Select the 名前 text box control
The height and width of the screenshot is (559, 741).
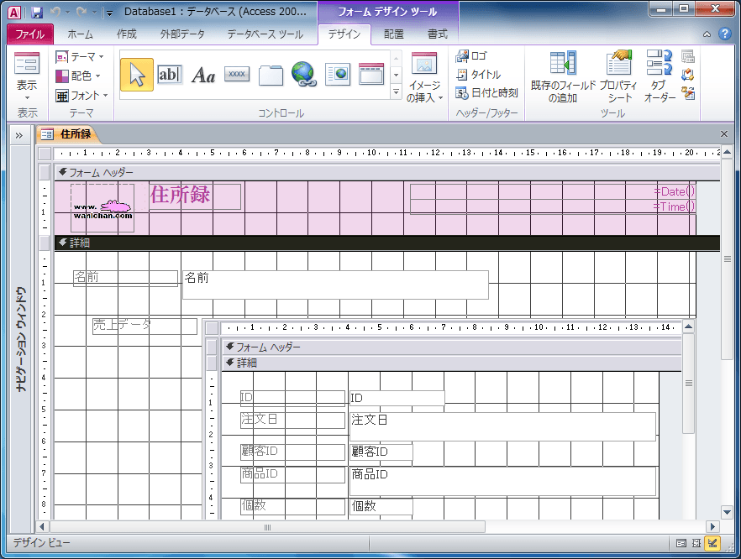click(x=335, y=285)
